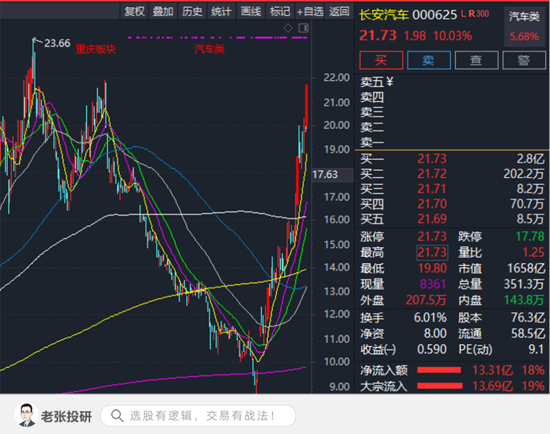The image size is (550, 434).
Task: Click the 长安汽车 stock name
Action: pyautogui.click(x=384, y=15)
